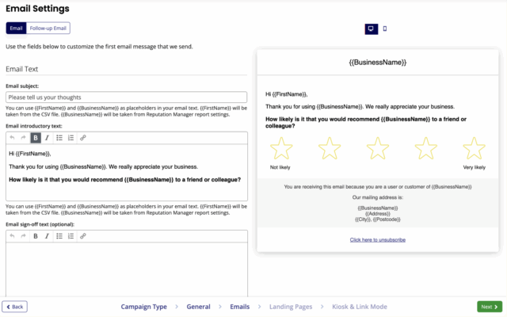Click the unsubscribe link in preview

378,239
